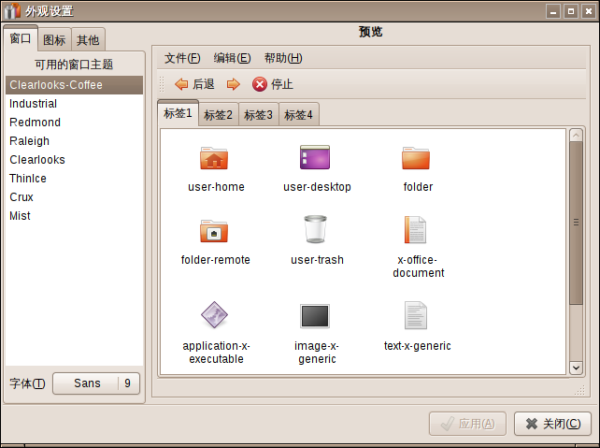600x448 pixels.
Task: Choose the Redmond theme
Action: click(x=74, y=123)
